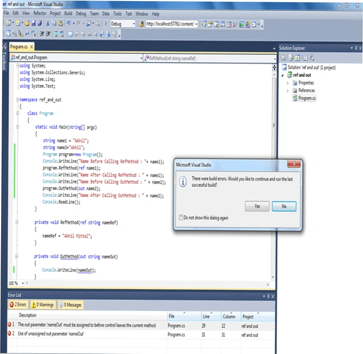Open the RefMethod members dropdown
Viewport: 363px width, 354px height.
click(275, 59)
